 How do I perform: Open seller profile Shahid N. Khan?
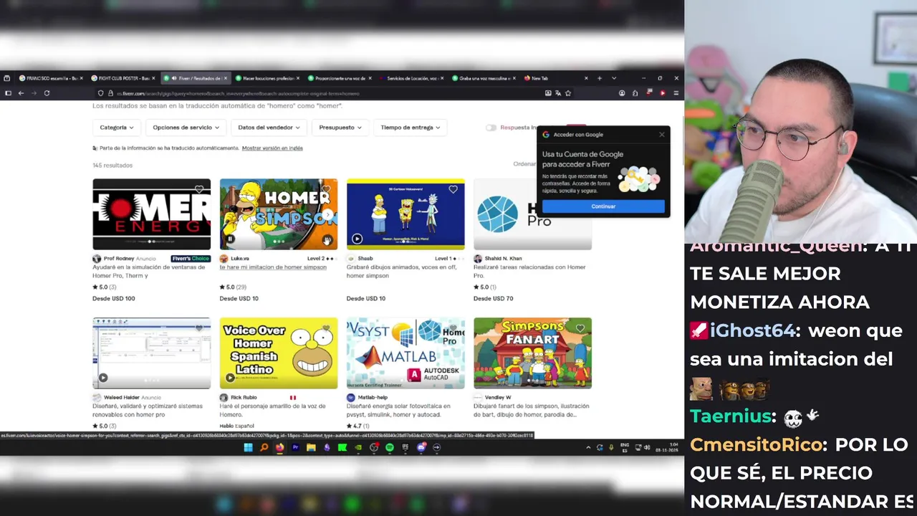(504, 259)
